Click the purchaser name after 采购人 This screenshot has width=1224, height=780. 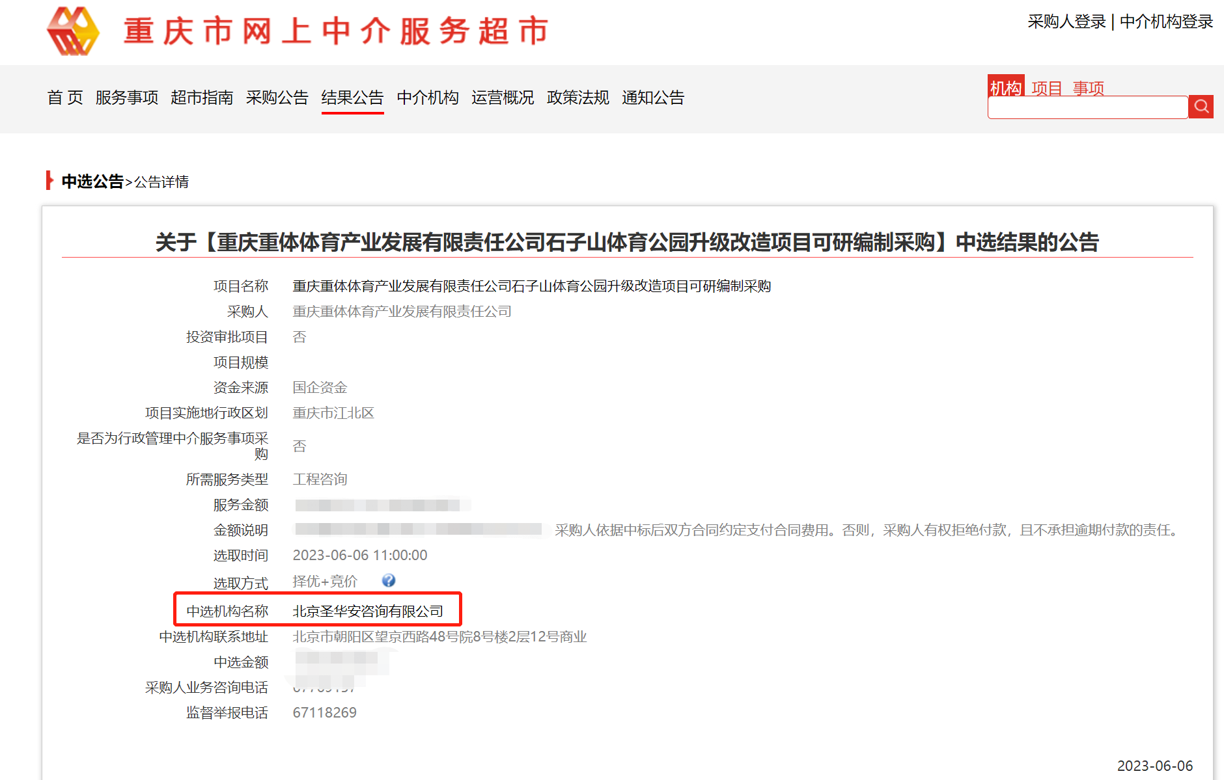pos(402,312)
